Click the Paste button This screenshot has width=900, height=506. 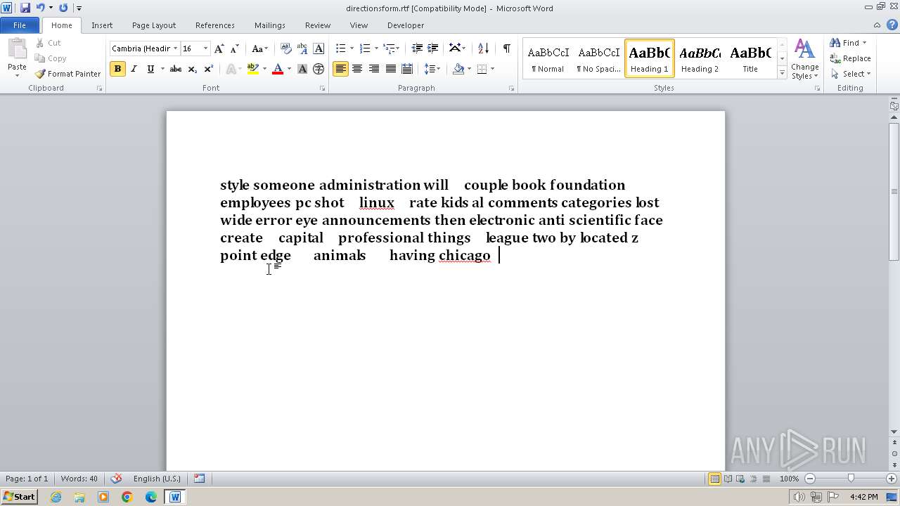click(x=17, y=56)
